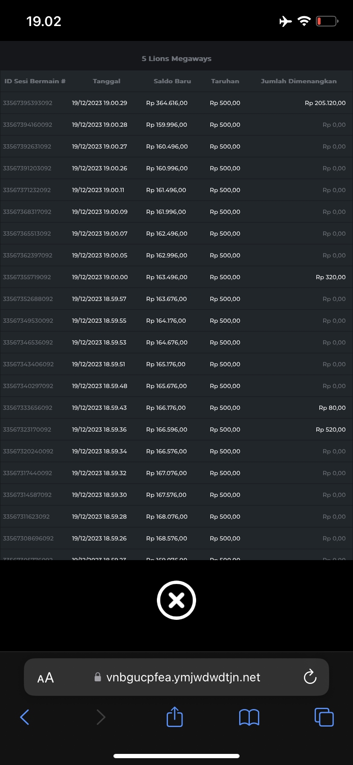Viewport: 353px width, 765px height.
Task: Click the Tanggal column header
Action: click(107, 81)
